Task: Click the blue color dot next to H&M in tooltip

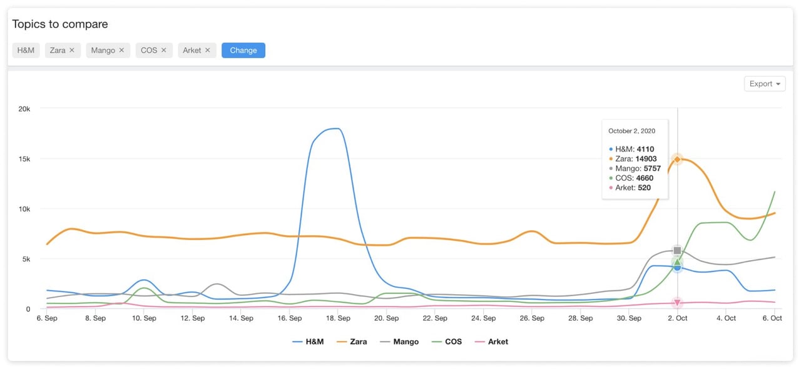Action: pyautogui.click(x=610, y=149)
